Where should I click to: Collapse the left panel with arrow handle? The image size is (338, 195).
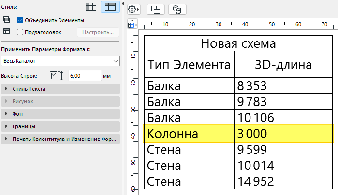(123, 4)
